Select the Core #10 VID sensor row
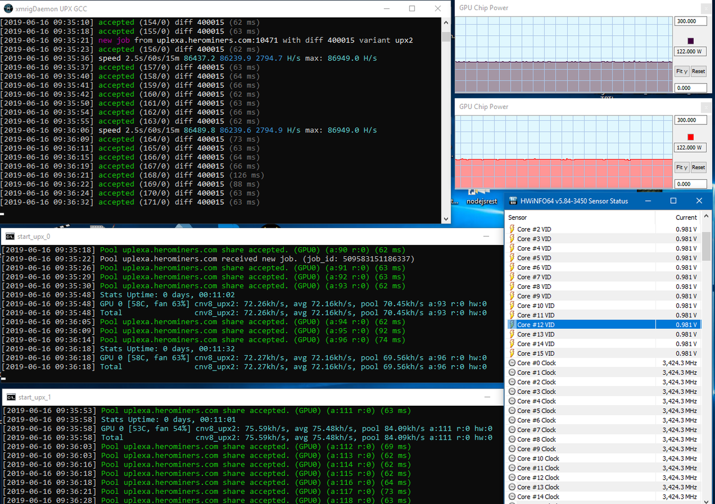This screenshot has height=504, width=715. click(x=603, y=306)
